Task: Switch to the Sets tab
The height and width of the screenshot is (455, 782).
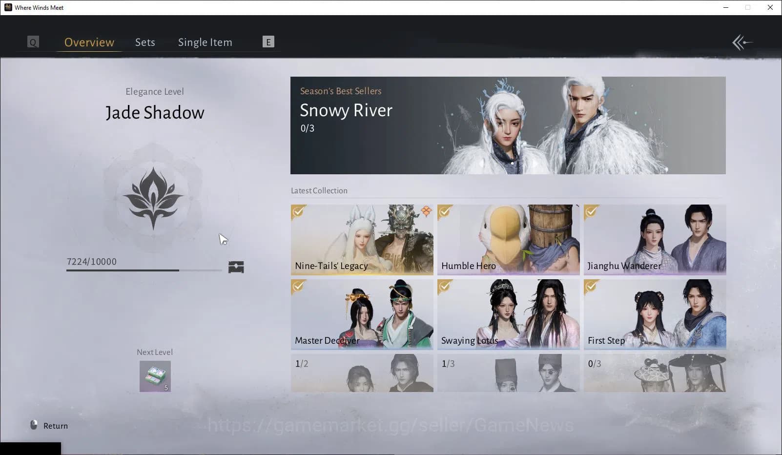Action: click(145, 42)
